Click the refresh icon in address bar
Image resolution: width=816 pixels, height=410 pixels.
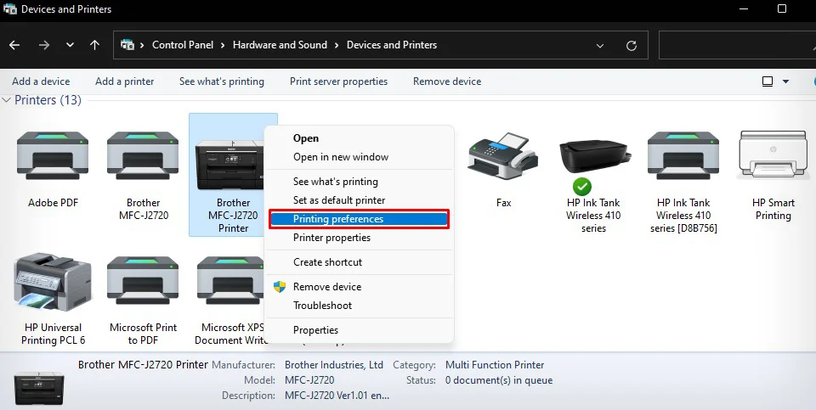631,45
